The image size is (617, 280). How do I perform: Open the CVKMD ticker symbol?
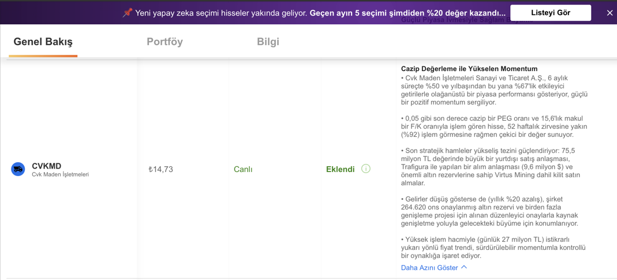[46, 166]
